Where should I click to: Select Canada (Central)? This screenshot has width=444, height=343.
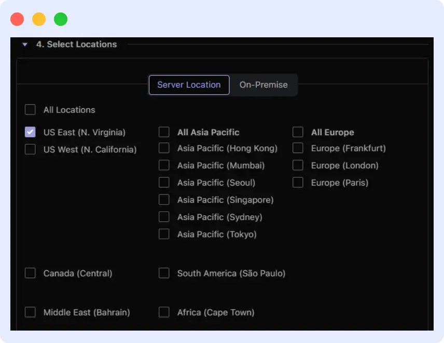click(30, 273)
